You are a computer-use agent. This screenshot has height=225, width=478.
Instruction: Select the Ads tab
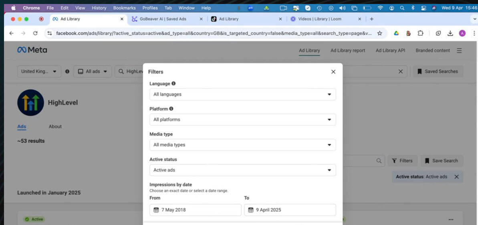22,126
